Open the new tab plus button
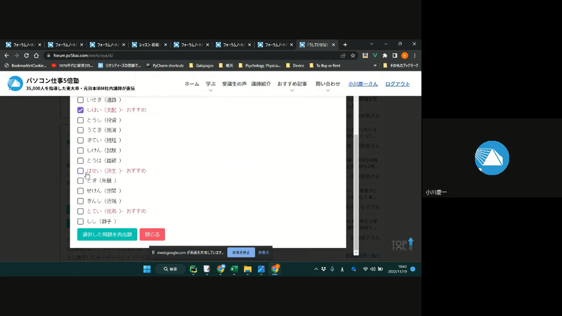This screenshot has width=562, height=316. pos(345,45)
